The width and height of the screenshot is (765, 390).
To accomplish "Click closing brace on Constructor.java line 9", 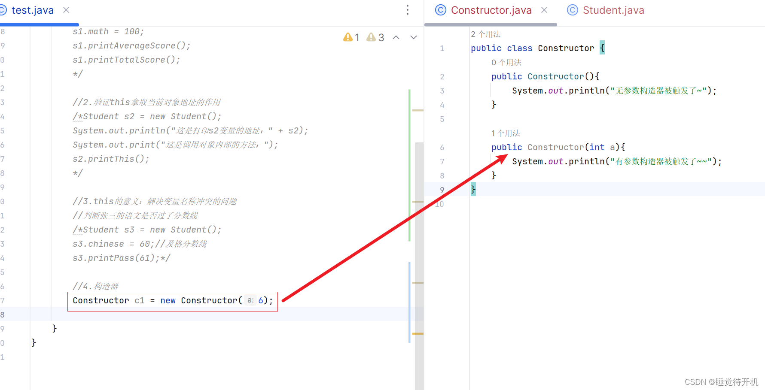I will 473,189.
